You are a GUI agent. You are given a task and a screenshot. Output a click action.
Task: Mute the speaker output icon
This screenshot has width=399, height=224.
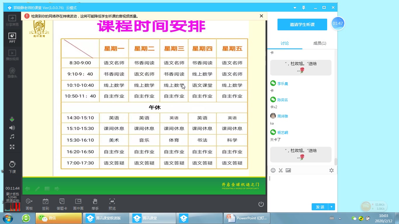coord(12,127)
